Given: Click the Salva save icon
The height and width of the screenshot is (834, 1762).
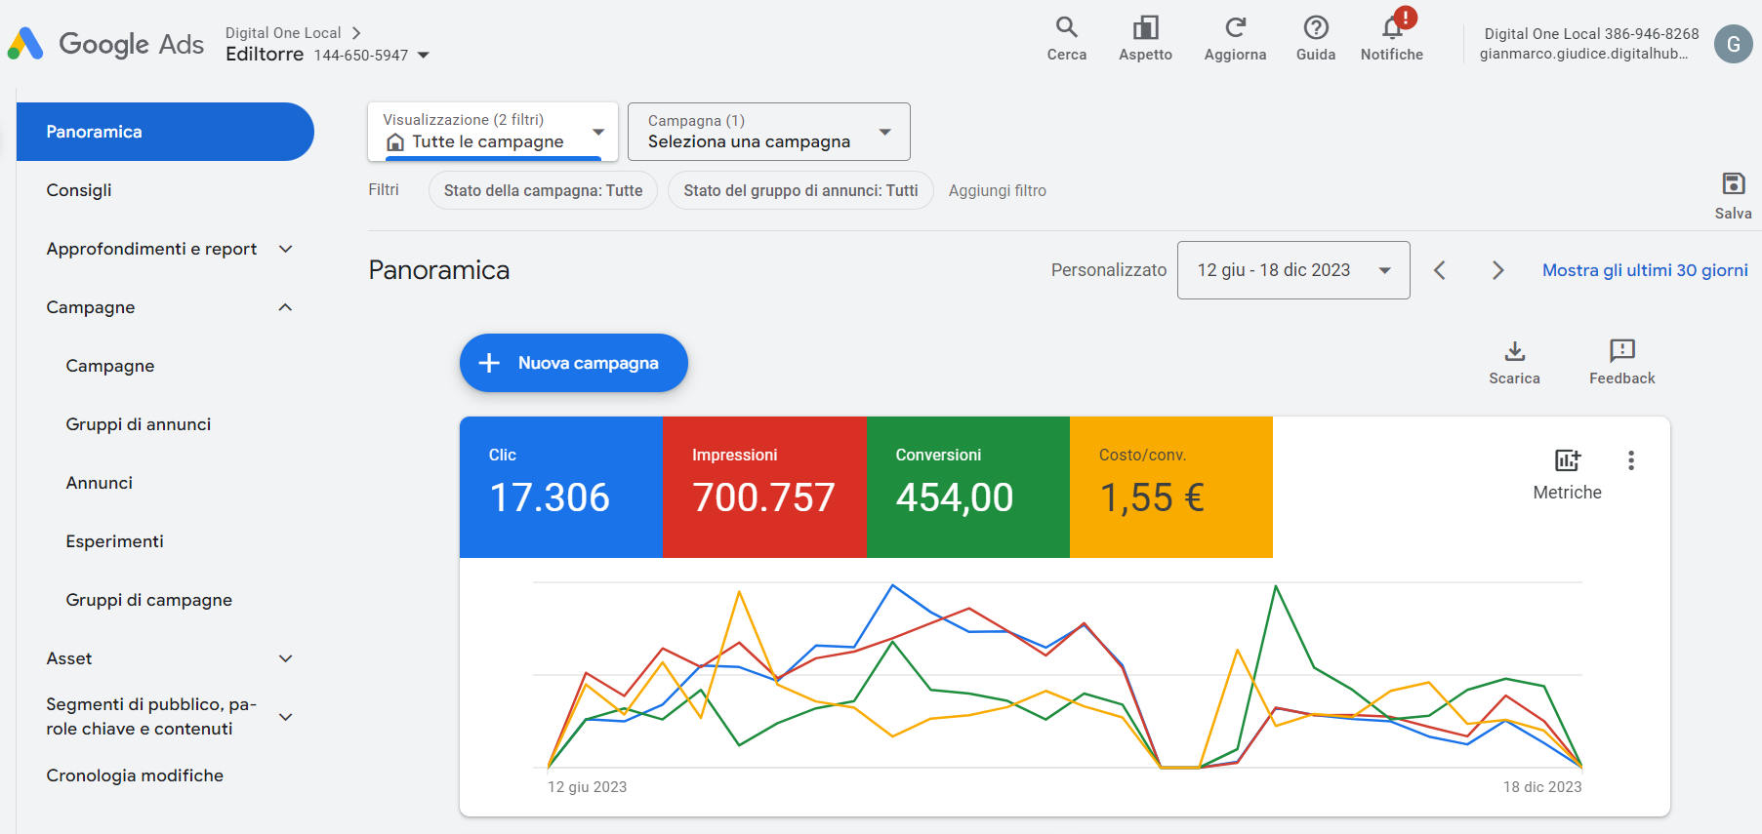Looking at the screenshot, I should click(1733, 184).
